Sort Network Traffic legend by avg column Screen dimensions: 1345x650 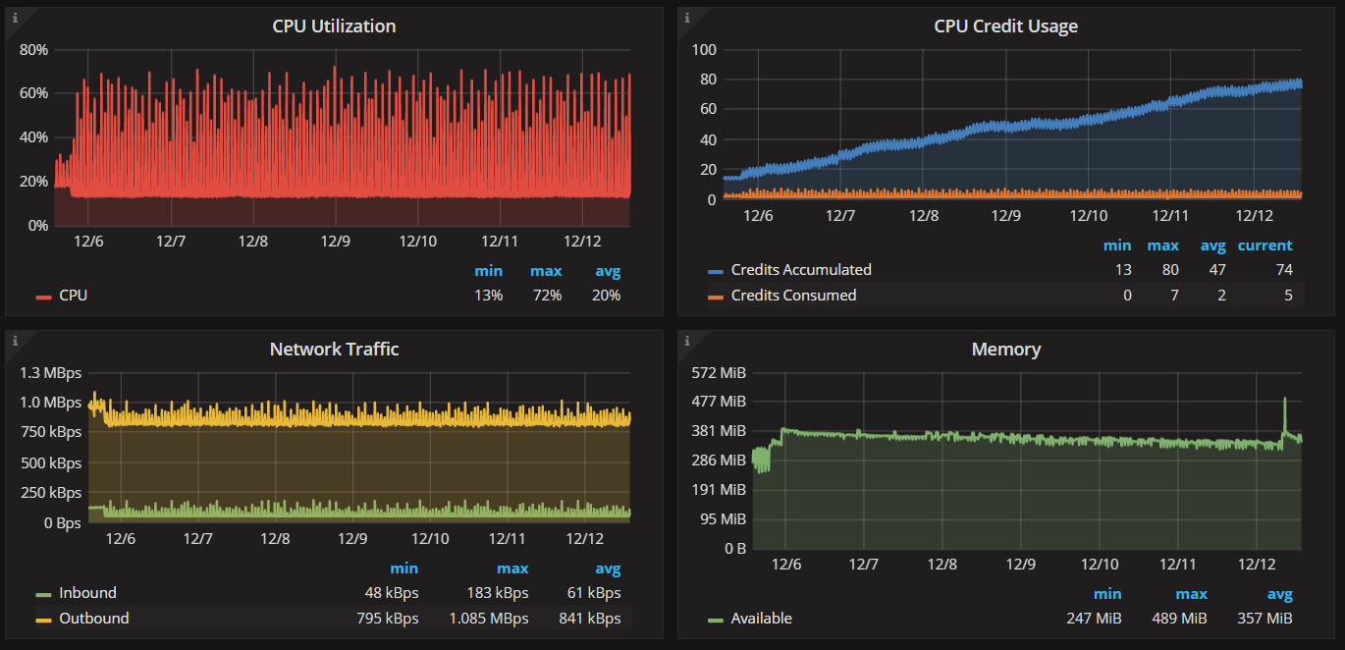coord(607,569)
